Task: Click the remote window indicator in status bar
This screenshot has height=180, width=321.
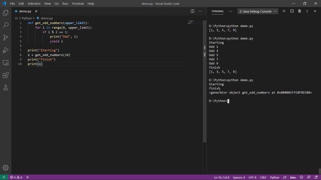Action: pyautogui.click(x=4, y=177)
